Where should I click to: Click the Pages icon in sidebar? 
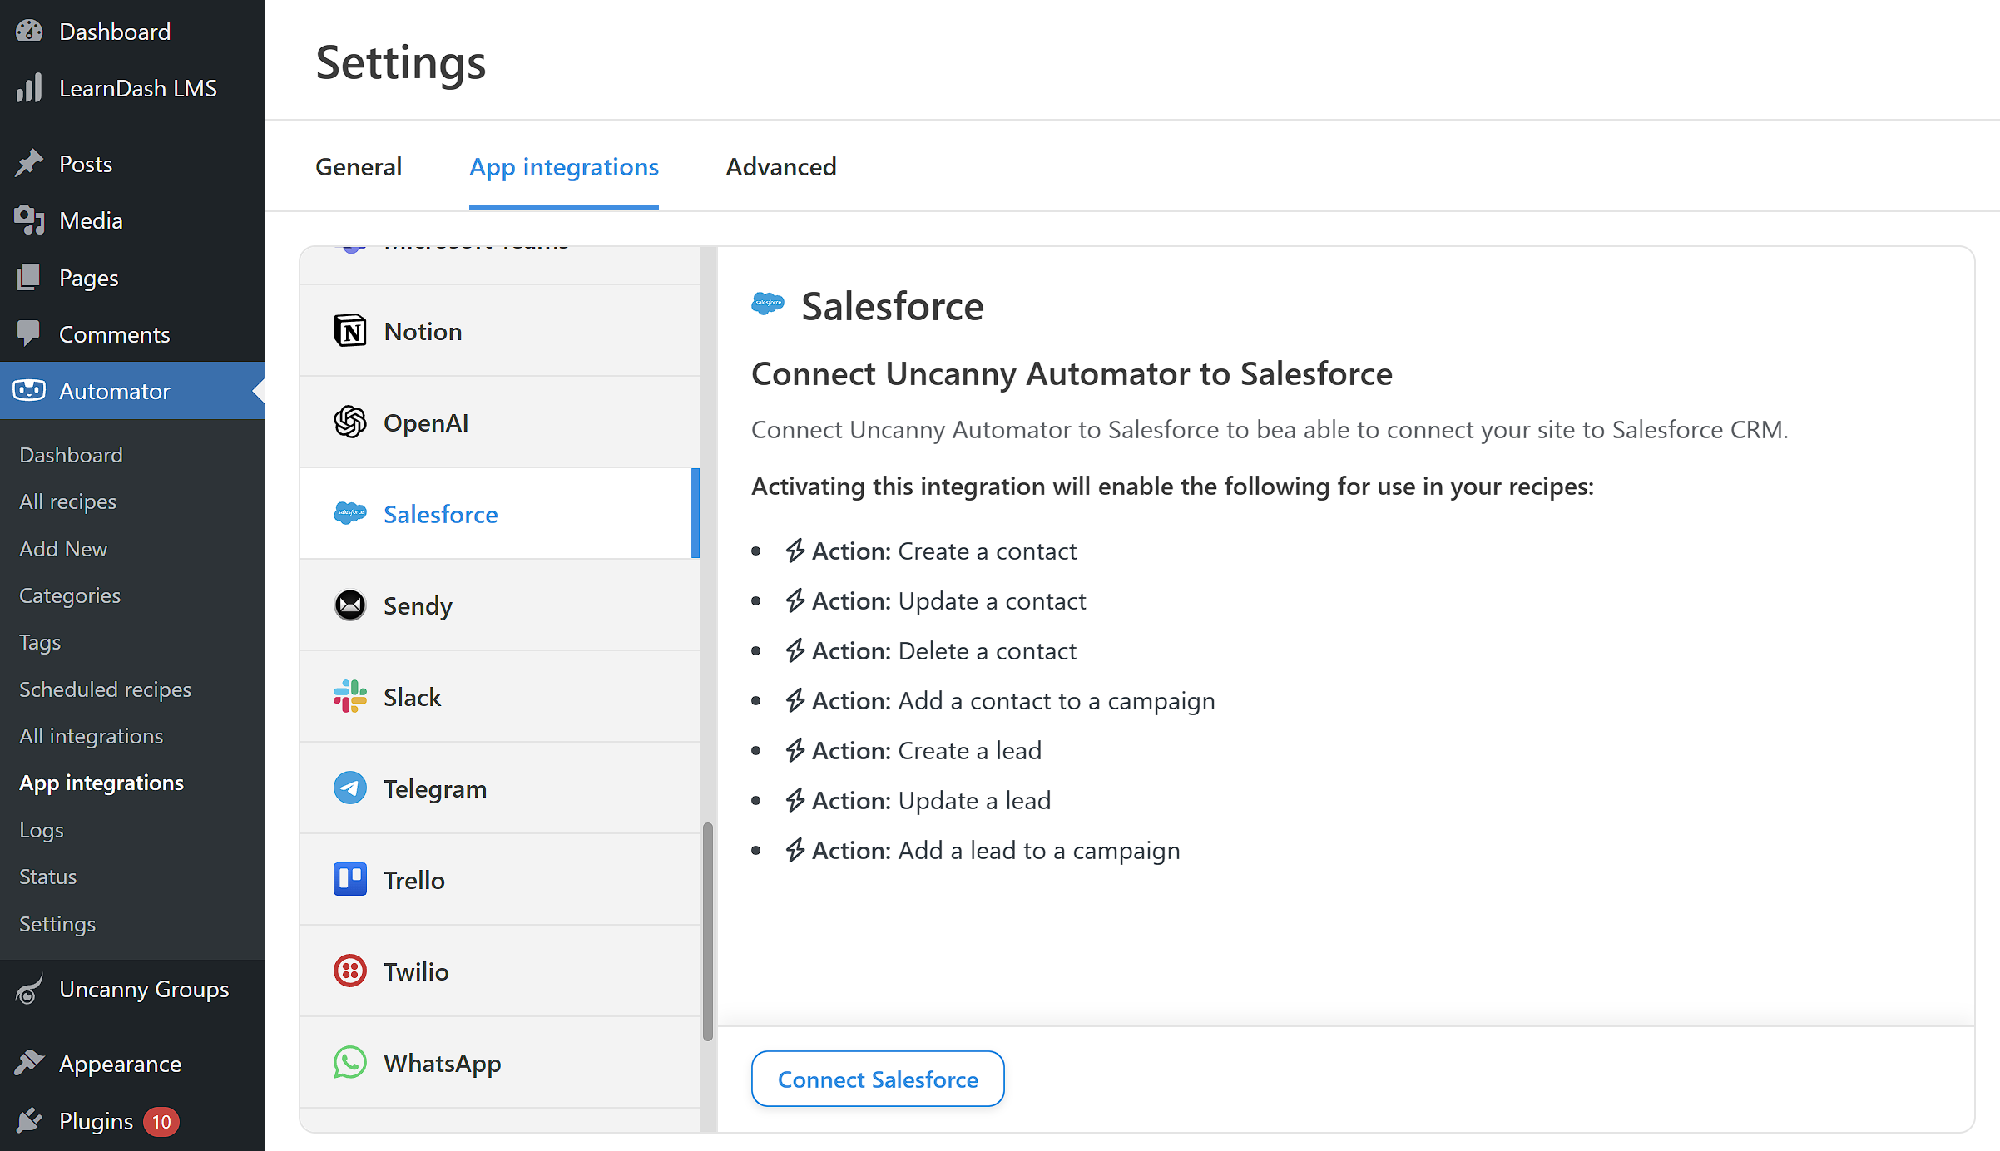click(x=29, y=278)
